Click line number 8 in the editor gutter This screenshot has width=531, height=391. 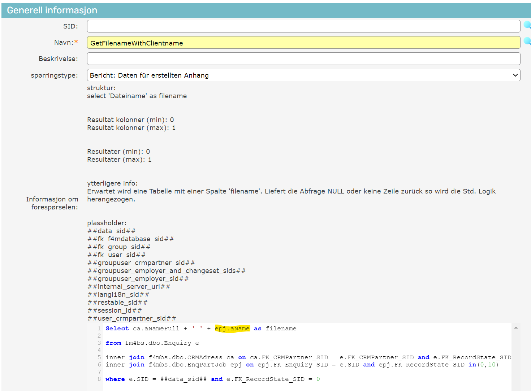click(x=99, y=379)
